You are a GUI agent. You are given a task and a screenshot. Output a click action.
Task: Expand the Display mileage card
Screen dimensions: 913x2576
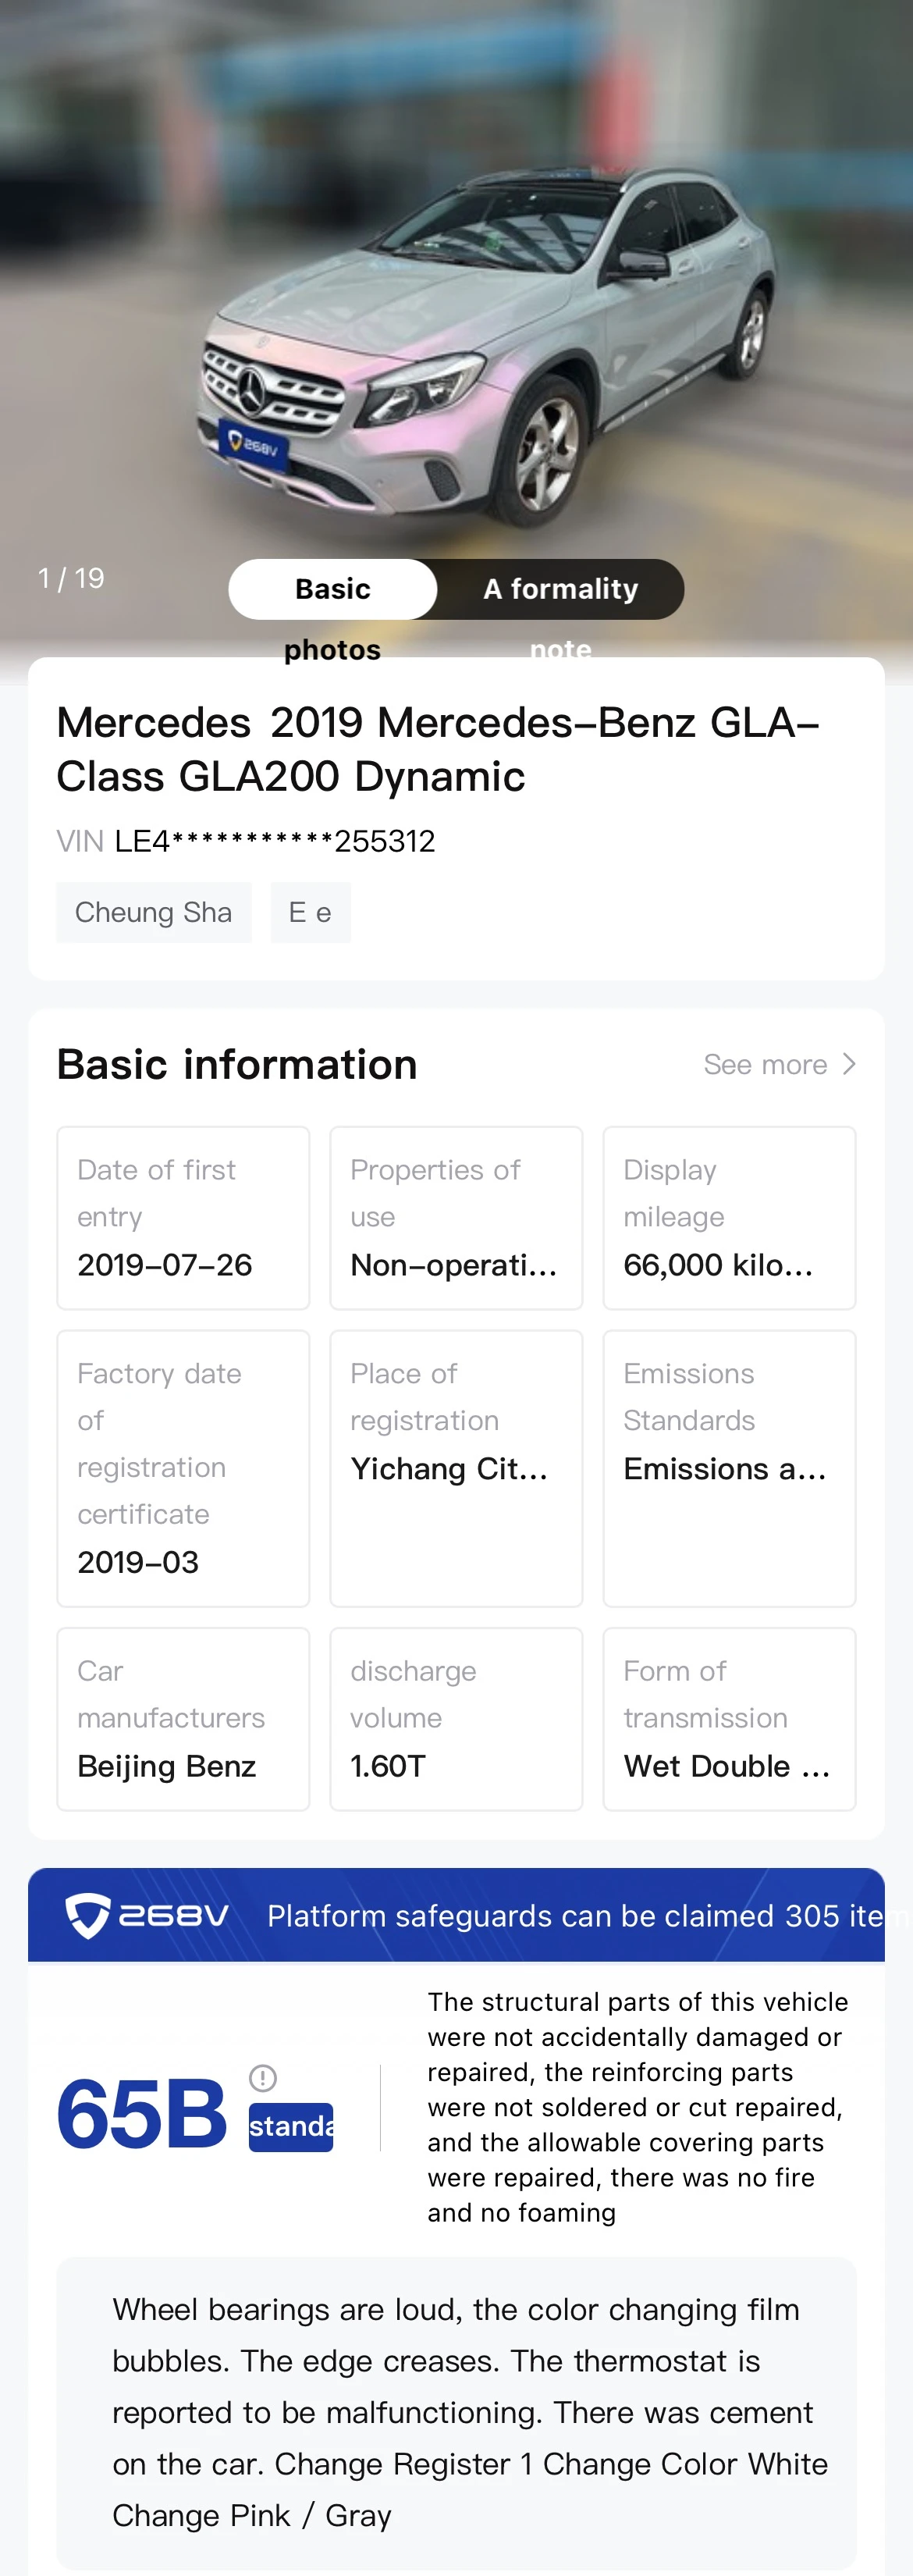point(729,1218)
